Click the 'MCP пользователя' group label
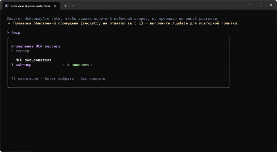This screenshot has height=152, width=277. pos(33,60)
